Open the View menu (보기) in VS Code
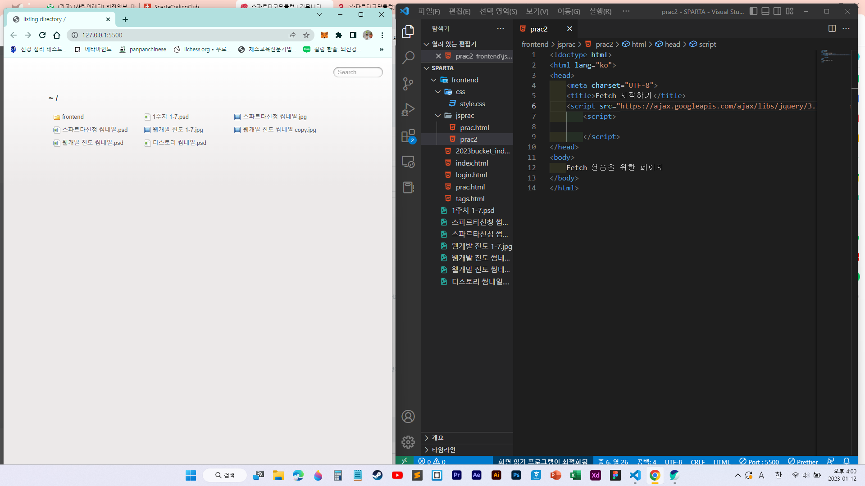 tap(537, 11)
